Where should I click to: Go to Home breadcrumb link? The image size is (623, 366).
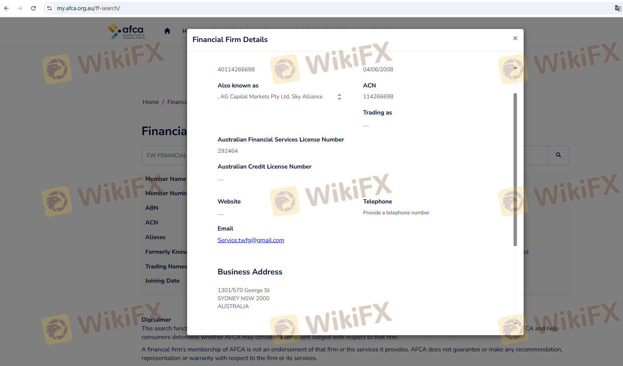tap(151, 102)
